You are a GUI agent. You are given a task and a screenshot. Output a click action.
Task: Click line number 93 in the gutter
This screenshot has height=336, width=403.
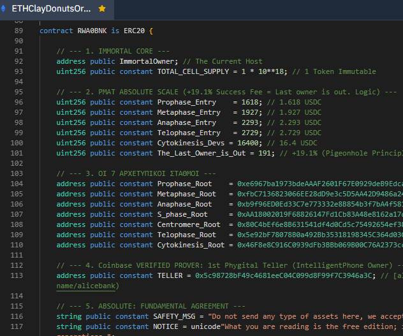(x=18, y=71)
